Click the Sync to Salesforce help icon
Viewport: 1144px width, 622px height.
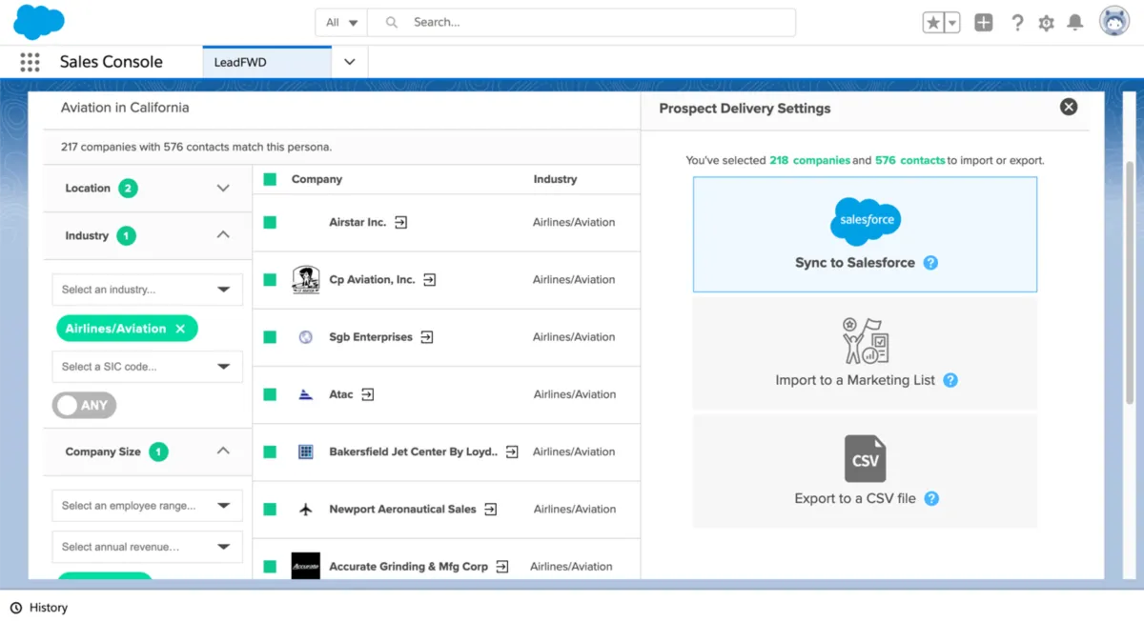click(x=931, y=263)
